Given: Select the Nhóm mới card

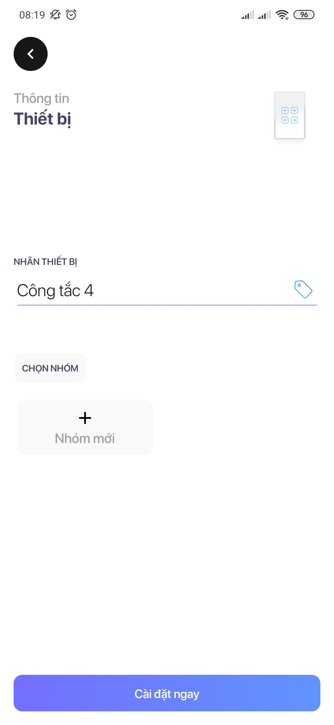Looking at the screenshot, I should pyautogui.click(x=85, y=427).
